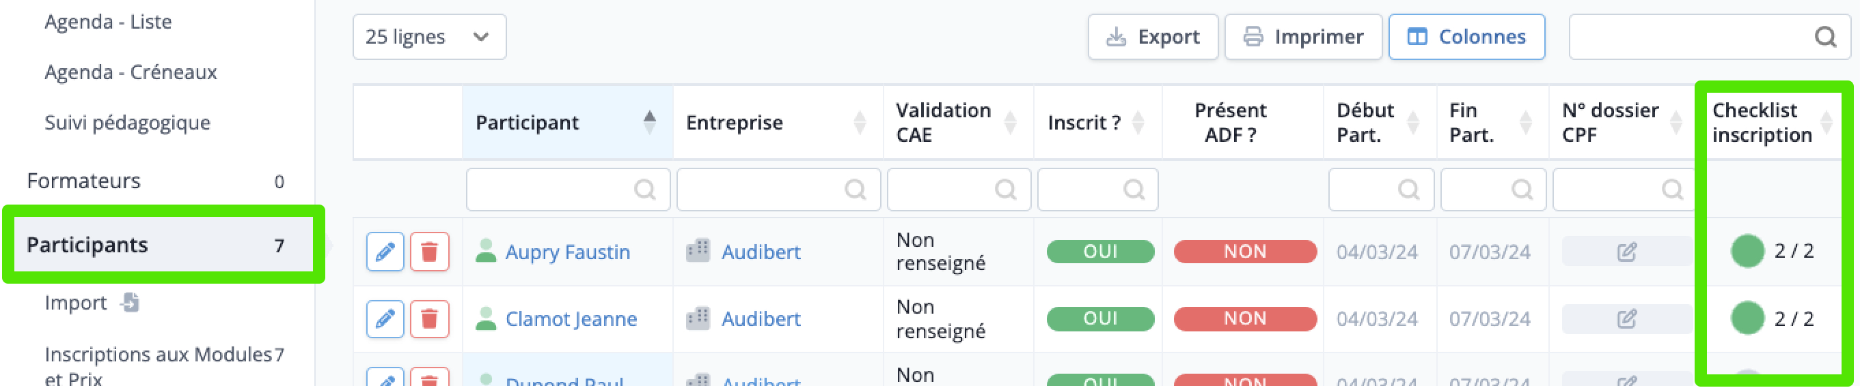Edit the CPF dossier number for Clamot Jeanne
This screenshot has width=1860, height=388.
tap(1627, 318)
